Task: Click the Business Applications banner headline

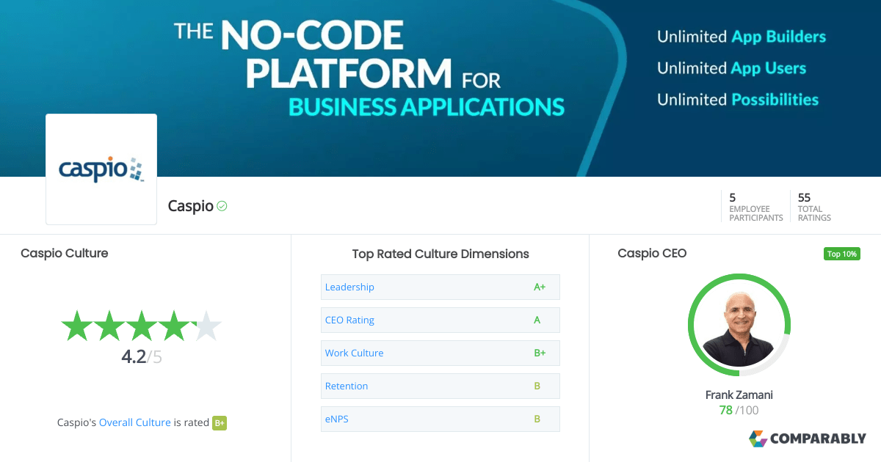Action: click(x=427, y=106)
